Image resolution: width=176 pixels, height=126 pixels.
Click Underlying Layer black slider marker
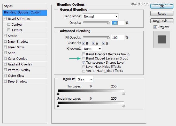58,106
